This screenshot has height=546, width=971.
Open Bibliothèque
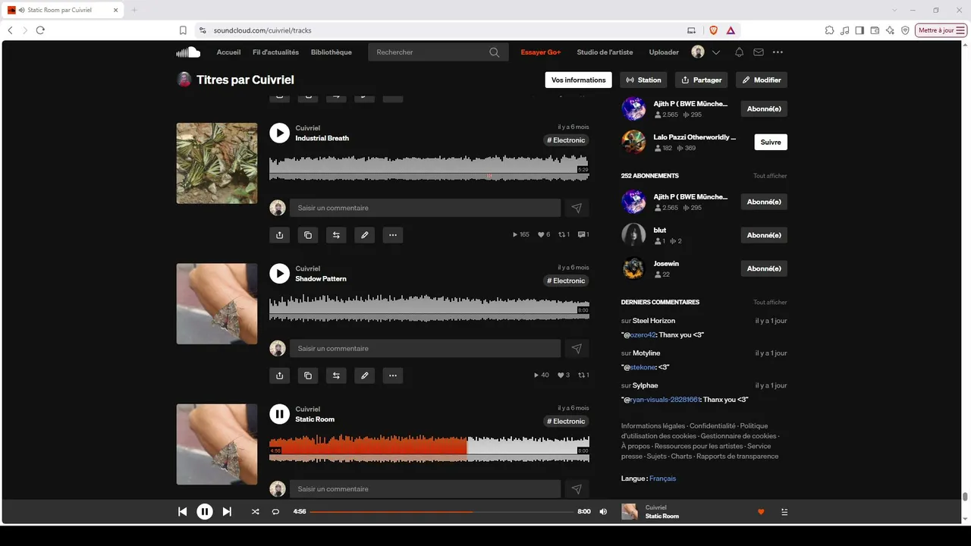[x=332, y=52]
